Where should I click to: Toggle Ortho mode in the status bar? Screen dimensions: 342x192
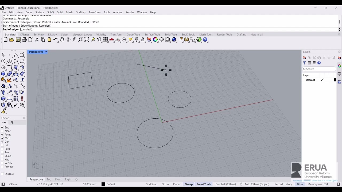tap(165, 184)
